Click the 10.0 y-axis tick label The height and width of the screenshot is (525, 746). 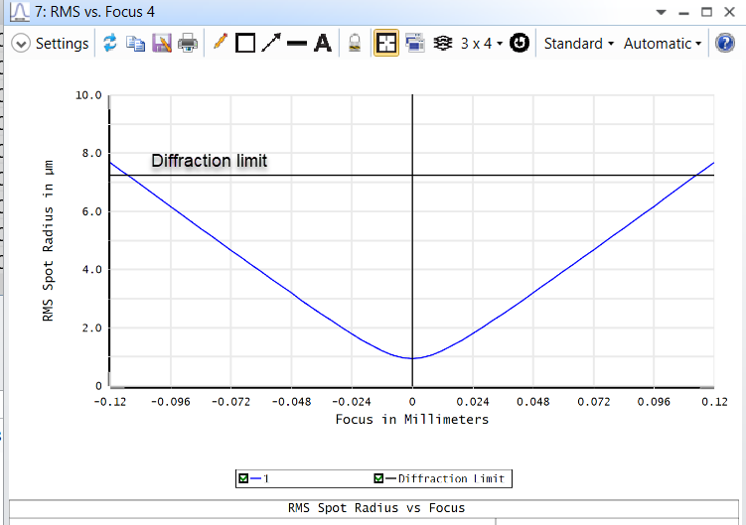click(88, 95)
